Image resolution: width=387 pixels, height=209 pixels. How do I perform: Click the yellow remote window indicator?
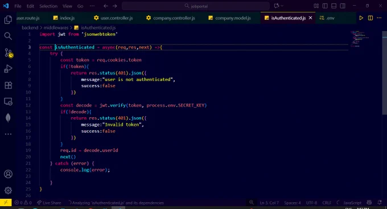click(6, 203)
